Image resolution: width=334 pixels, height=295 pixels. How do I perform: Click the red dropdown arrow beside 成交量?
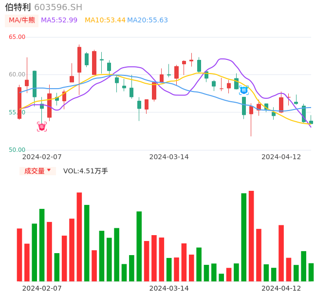tap(49, 170)
